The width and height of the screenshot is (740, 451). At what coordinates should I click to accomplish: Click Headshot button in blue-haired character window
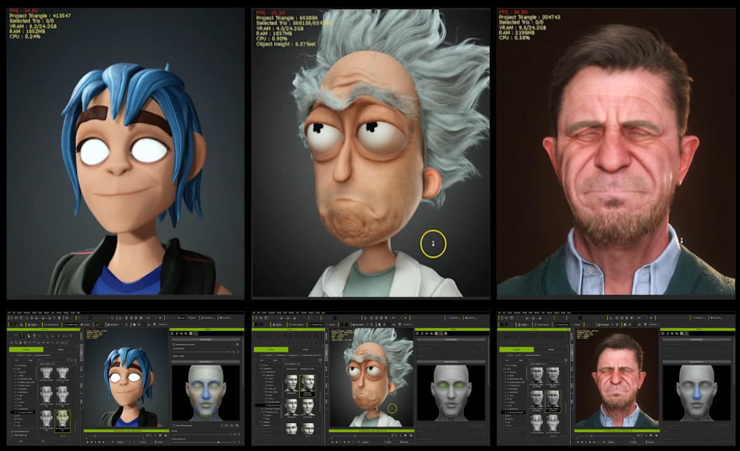[x=112, y=324]
